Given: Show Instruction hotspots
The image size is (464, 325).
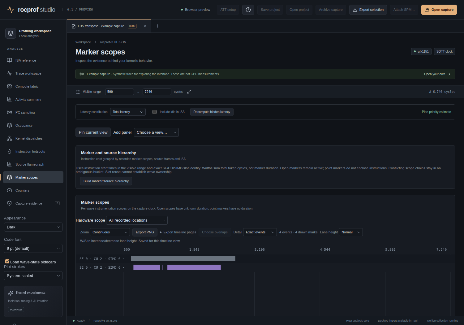Looking at the screenshot, I should (x=33, y=151).
